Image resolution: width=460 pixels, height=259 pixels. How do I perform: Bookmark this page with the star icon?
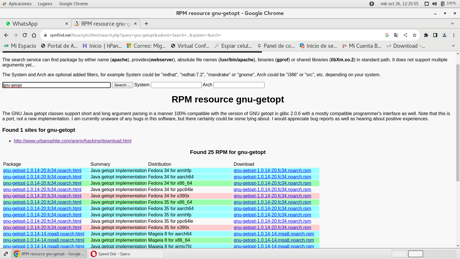(414, 35)
